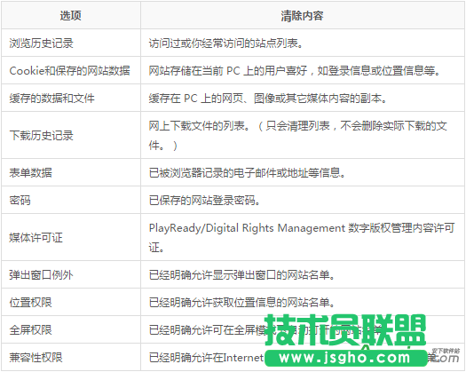Click '已经明确允许显示弹出窗口的网站名单' text
Viewport: 466px width, 372px height.
click(x=241, y=274)
